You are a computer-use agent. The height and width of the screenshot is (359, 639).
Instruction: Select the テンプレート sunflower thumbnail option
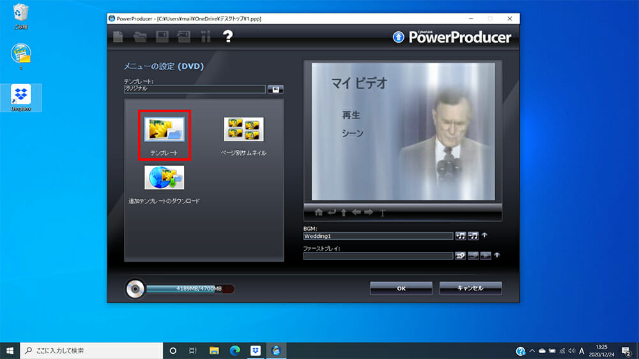click(x=164, y=129)
